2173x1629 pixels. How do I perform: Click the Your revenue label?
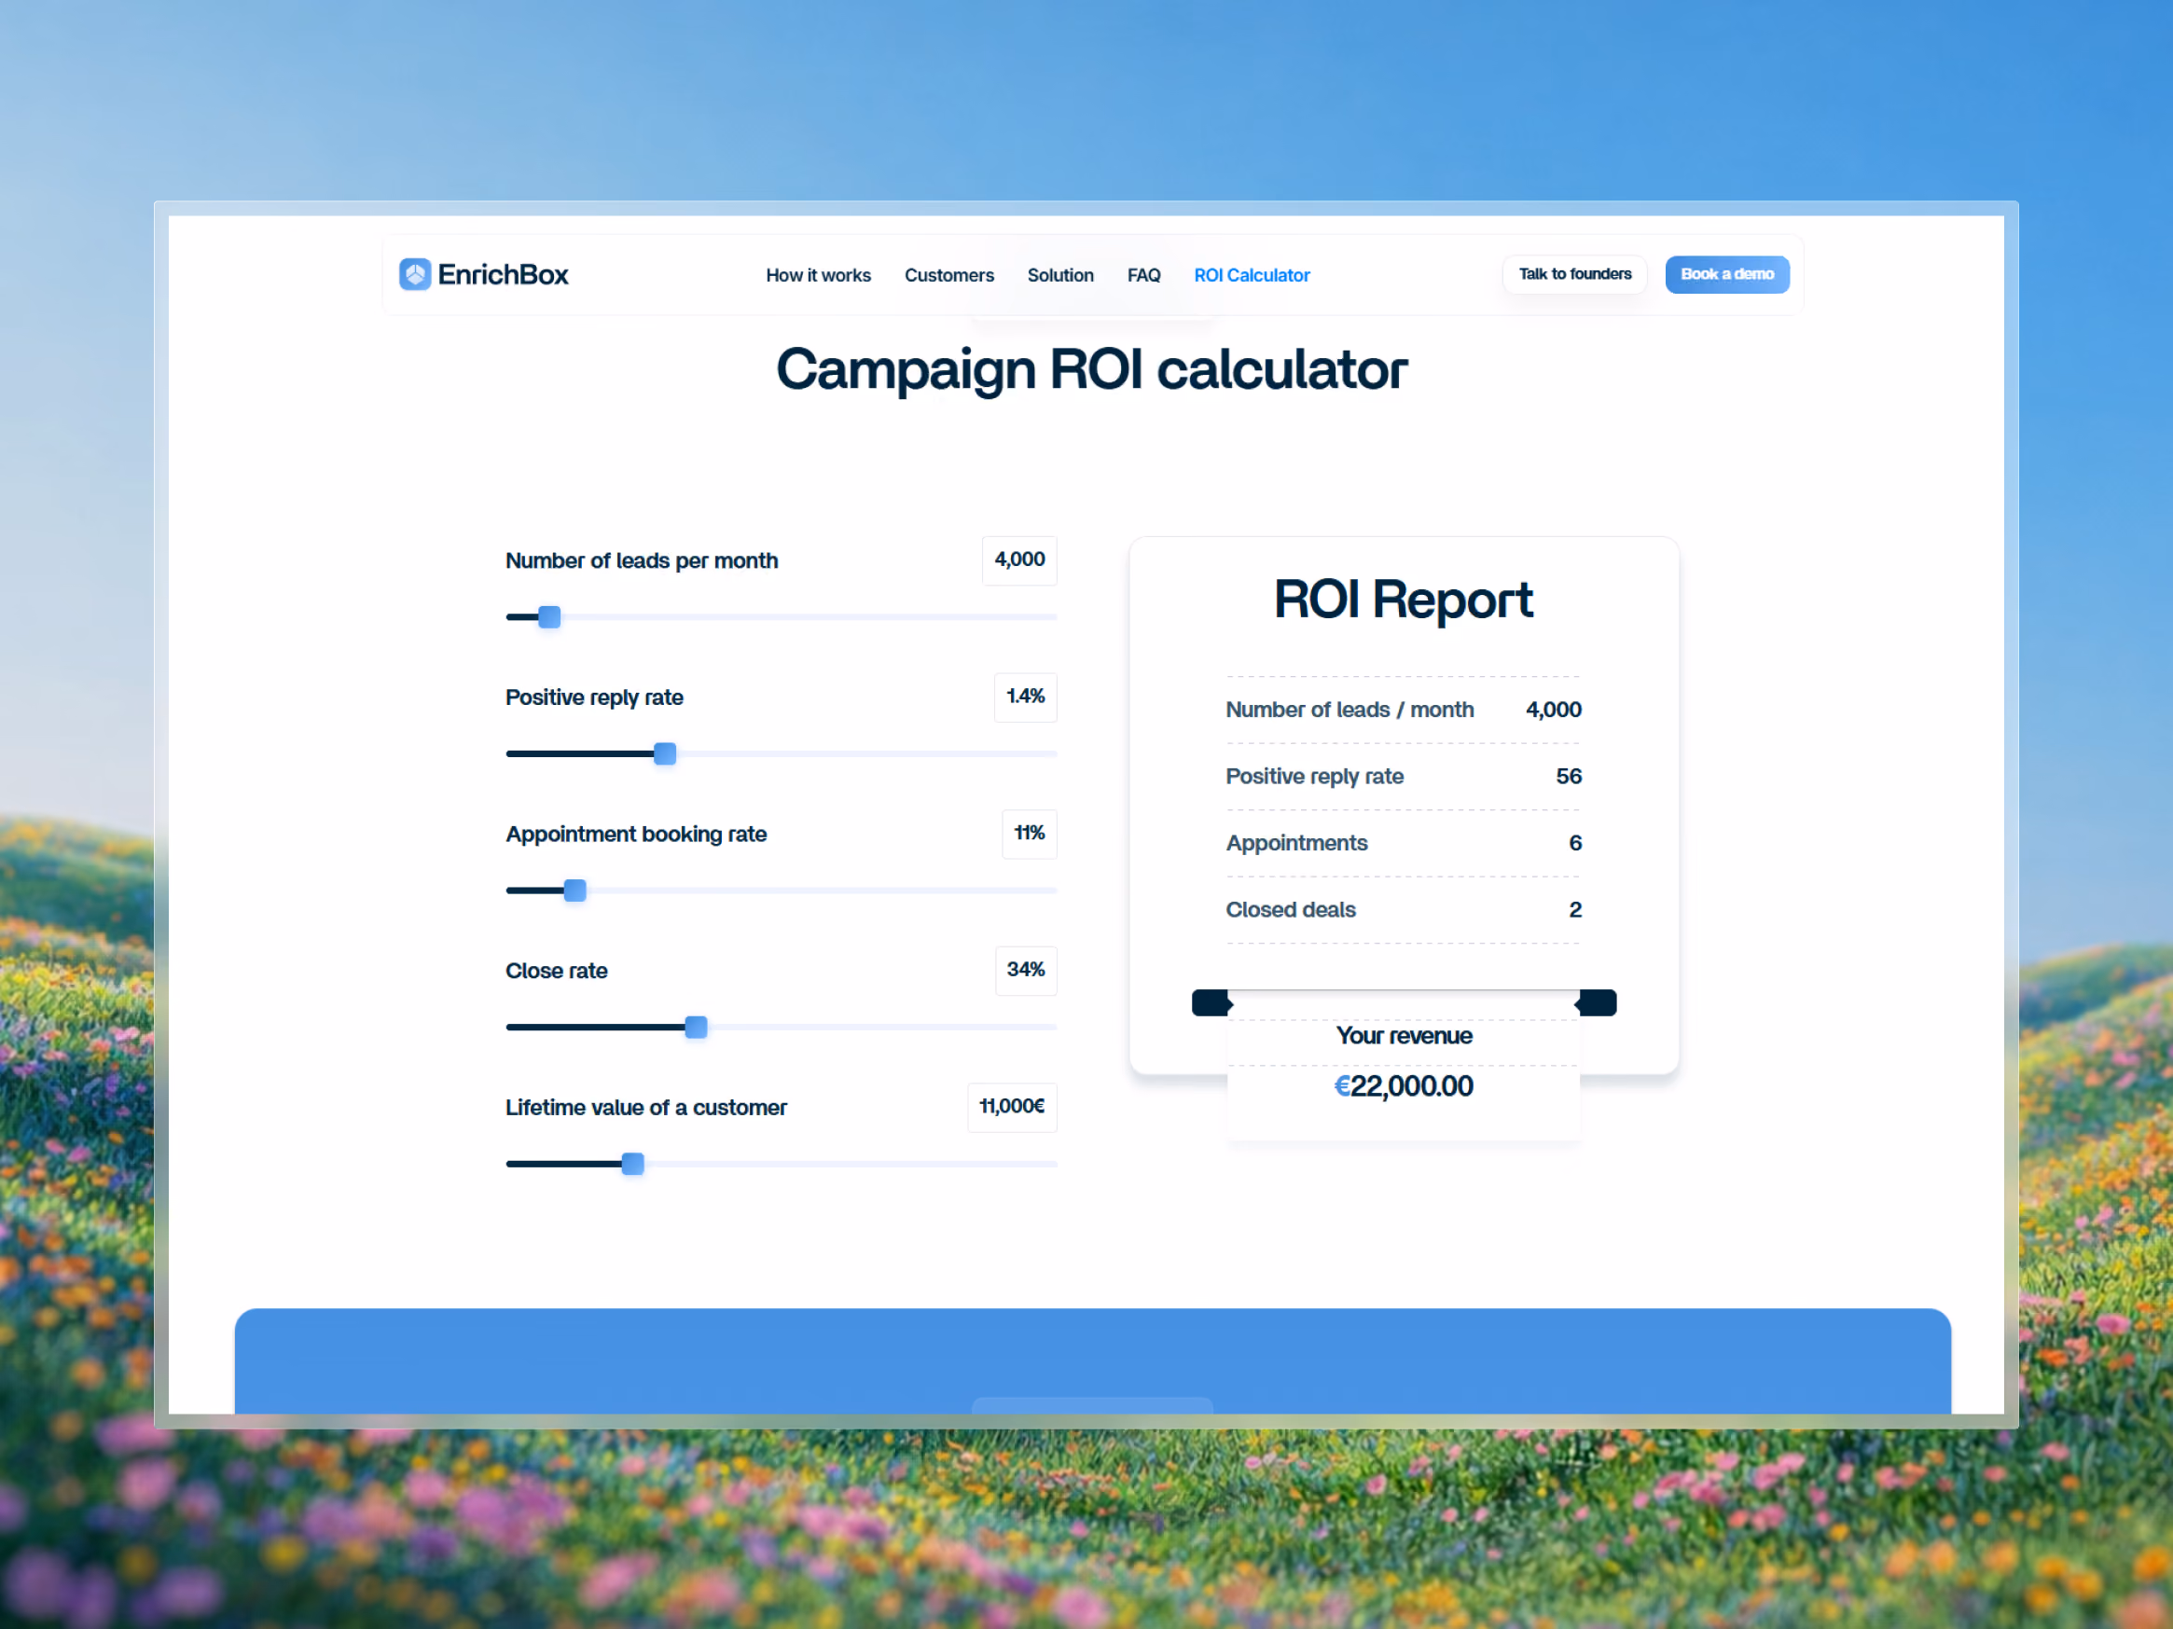[x=1404, y=1035]
